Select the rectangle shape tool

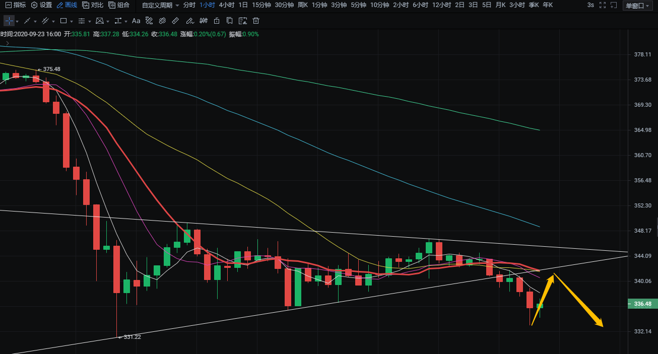click(x=63, y=21)
